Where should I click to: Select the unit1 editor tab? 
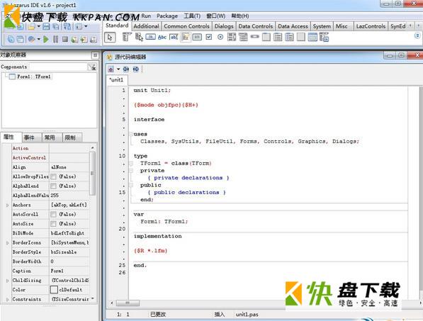(116, 80)
